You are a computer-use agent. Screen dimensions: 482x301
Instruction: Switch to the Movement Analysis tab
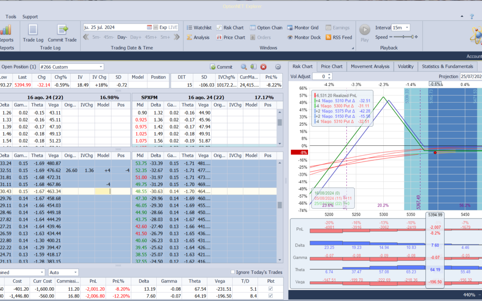(370, 66)
